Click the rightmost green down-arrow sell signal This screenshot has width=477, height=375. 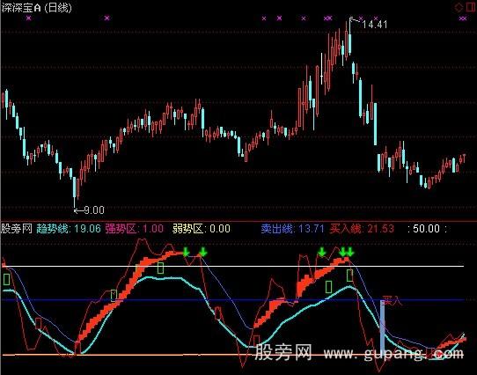coord(350,252)
